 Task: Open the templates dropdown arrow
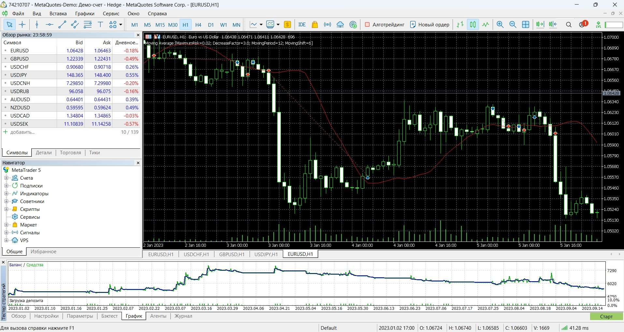[x=278, y=24]
